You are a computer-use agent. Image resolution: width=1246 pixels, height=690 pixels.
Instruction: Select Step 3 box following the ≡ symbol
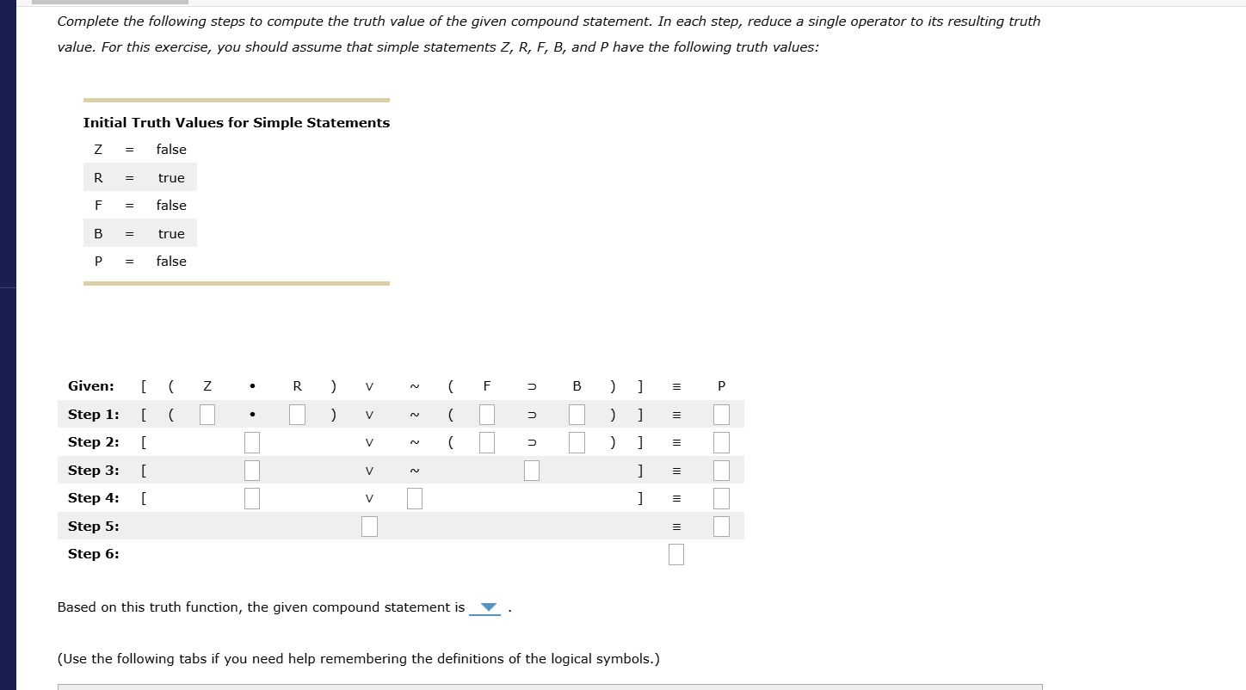coord(720,470)
